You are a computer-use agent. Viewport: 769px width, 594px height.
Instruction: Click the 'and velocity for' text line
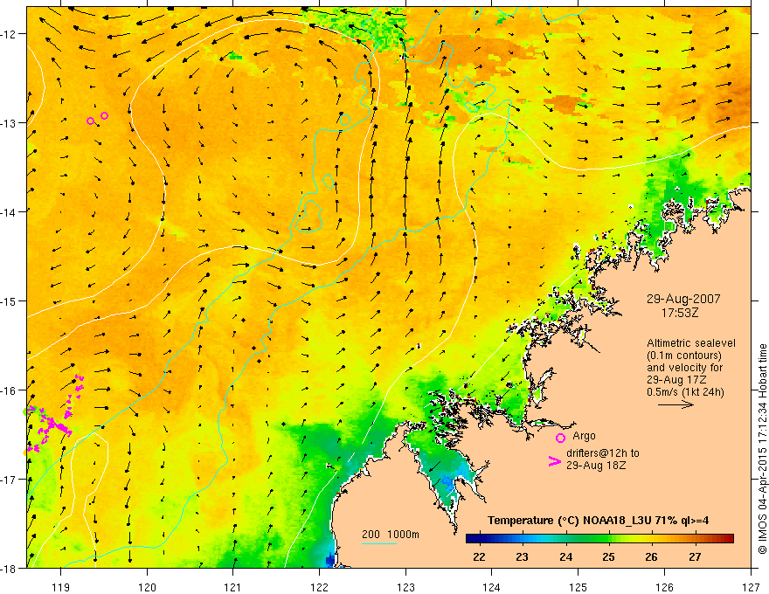tap(684, 368)
